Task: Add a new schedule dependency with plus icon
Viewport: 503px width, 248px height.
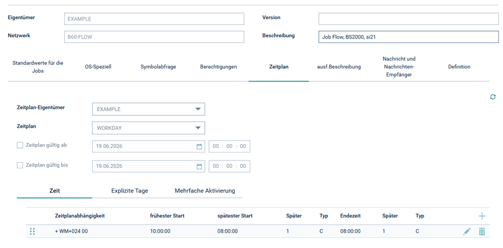Action: pos(482,216)
